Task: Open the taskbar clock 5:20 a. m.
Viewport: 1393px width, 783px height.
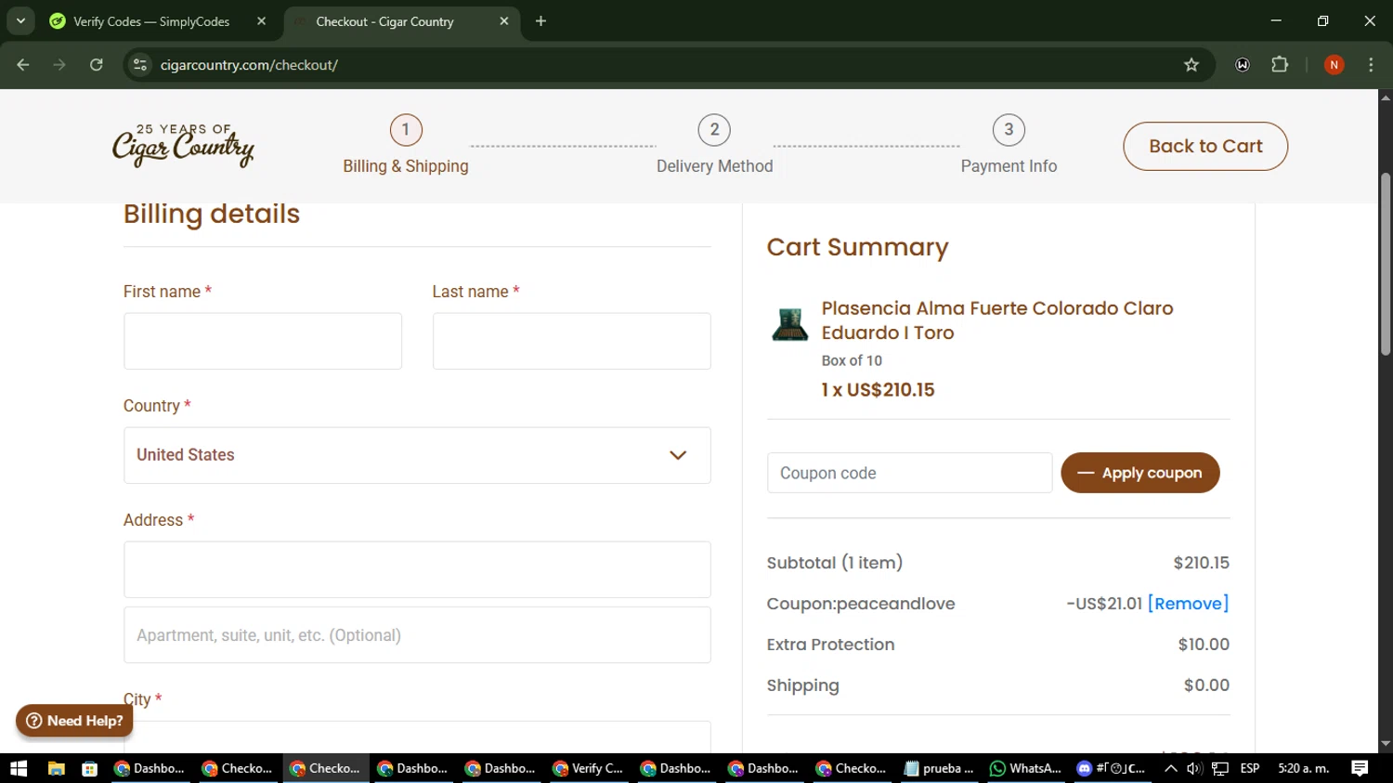Action: [1304, 768]
